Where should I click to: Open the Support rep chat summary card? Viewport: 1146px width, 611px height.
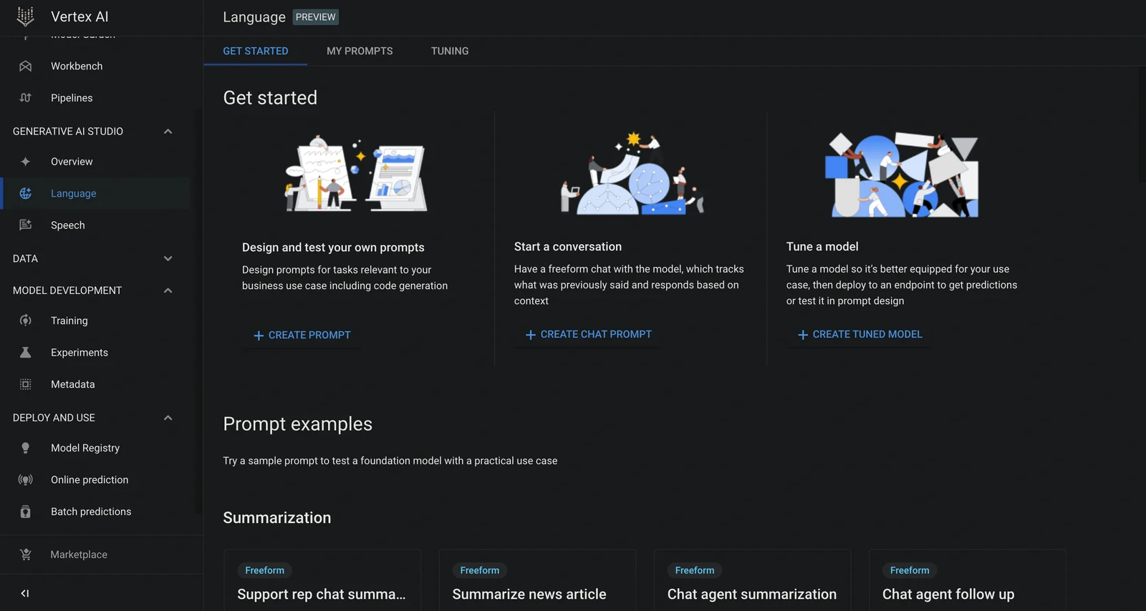point(322,580)
